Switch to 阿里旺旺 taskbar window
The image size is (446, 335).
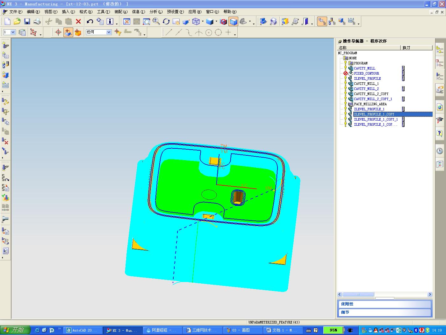[163, 330]
